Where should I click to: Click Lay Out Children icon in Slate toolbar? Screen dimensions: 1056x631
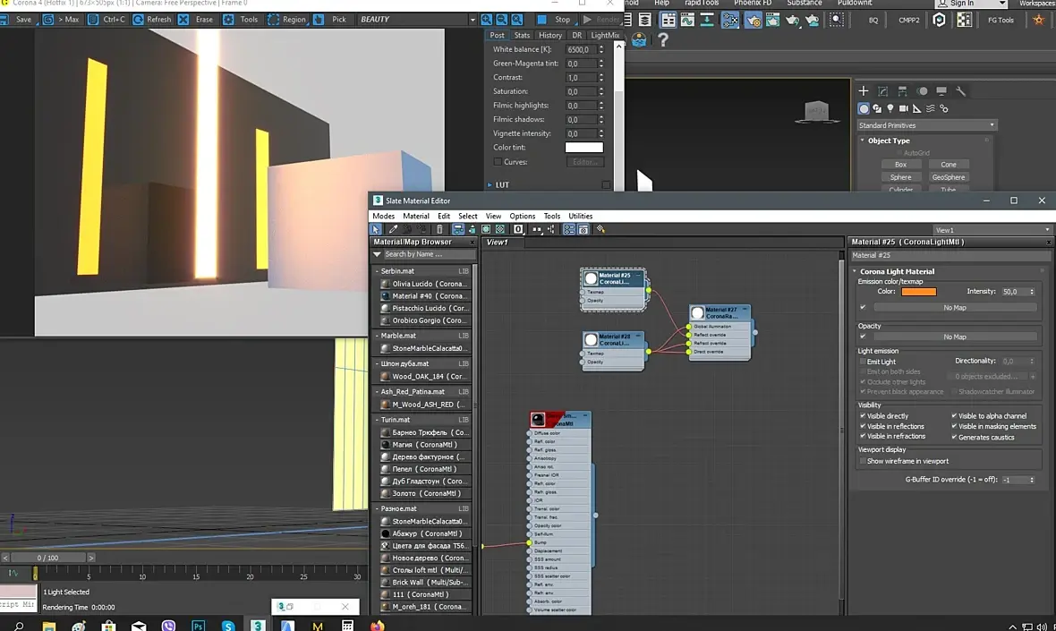click(551, 230)
